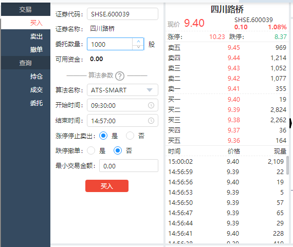Click the 14:56:53 trade row
293x247 pixels.
[x=226, y=192]
